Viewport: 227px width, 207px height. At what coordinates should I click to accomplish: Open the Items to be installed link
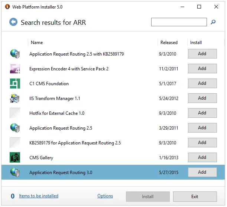click(x=39, y=196)
